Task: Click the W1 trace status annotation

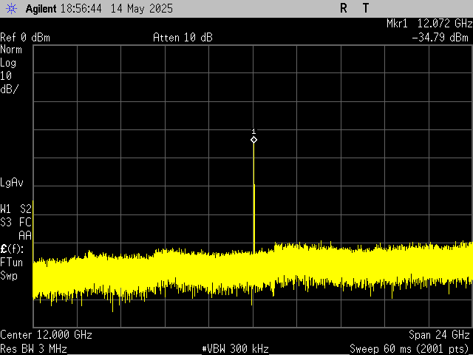Action: (x=6, y=209)
